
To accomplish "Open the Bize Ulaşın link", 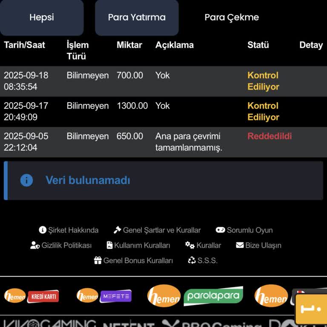I will coord(263,245).
